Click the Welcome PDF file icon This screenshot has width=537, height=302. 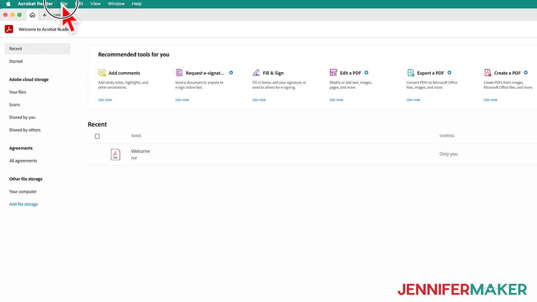115,154
